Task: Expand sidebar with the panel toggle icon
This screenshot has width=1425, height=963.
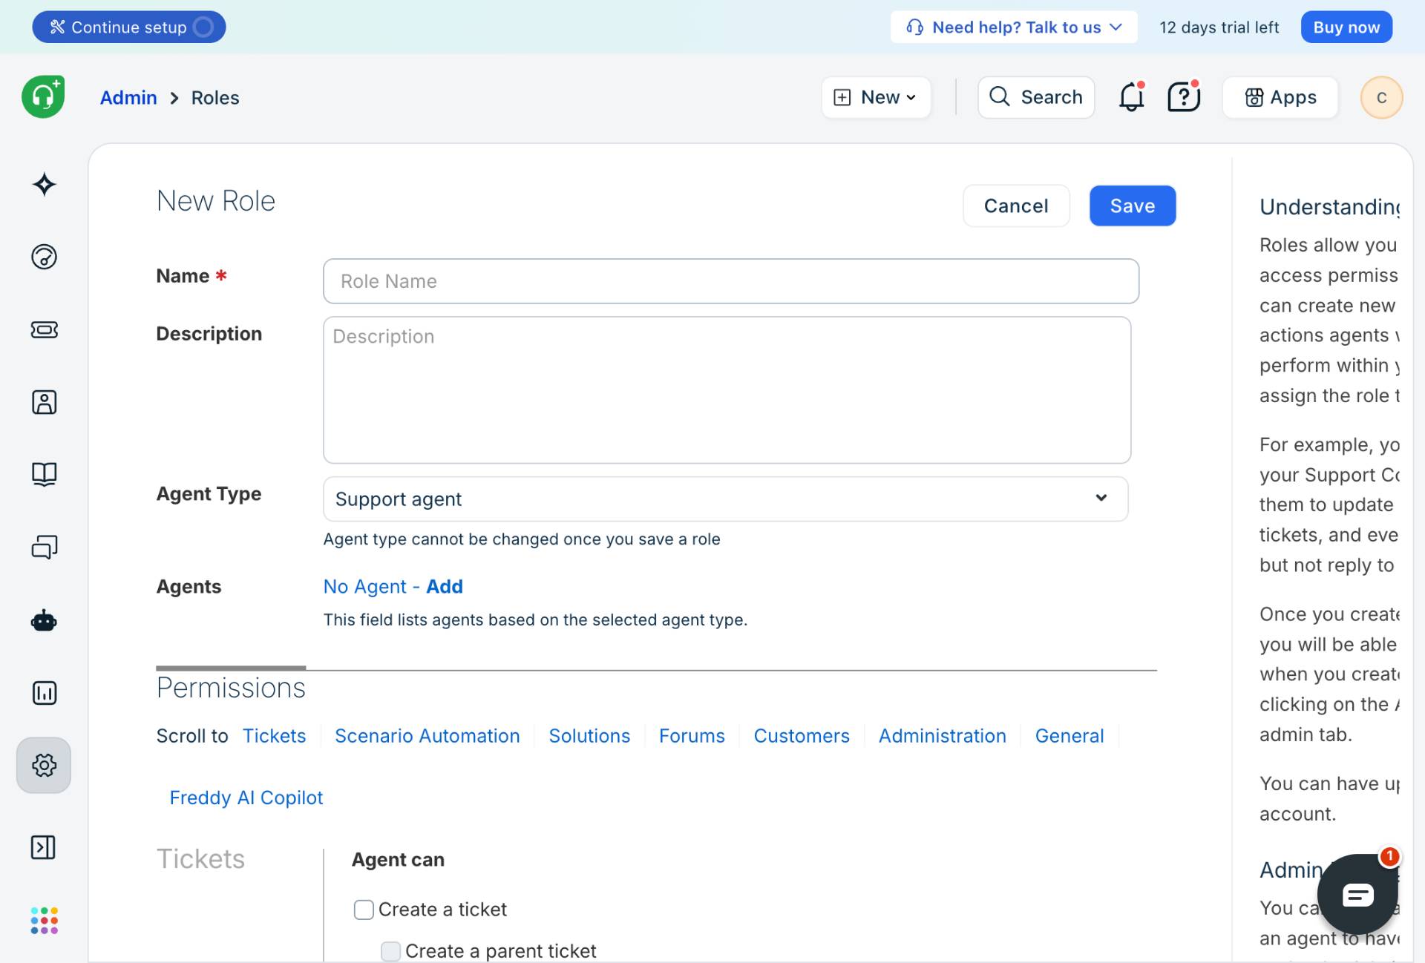Action: 43,847
